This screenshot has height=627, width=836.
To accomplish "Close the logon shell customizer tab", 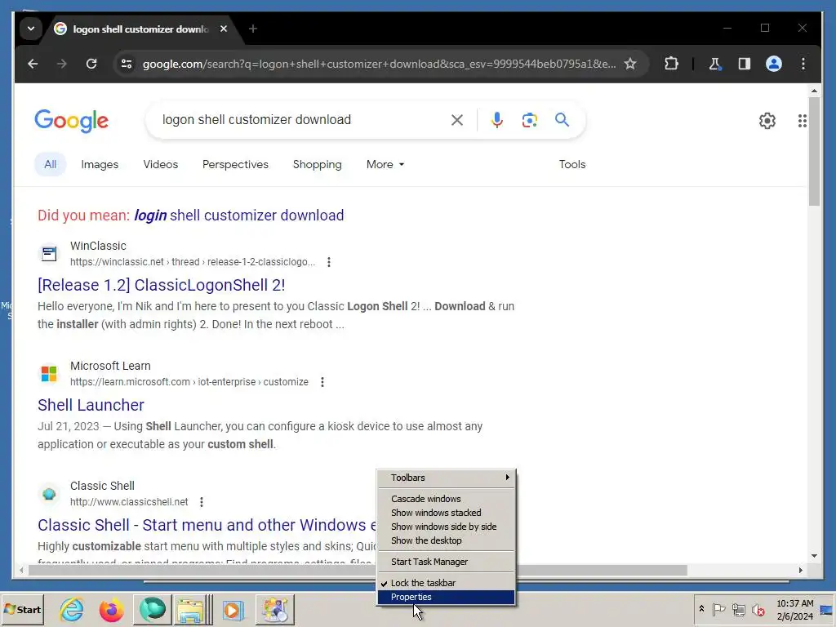I will pyautogui.click(x=224, y=29).
